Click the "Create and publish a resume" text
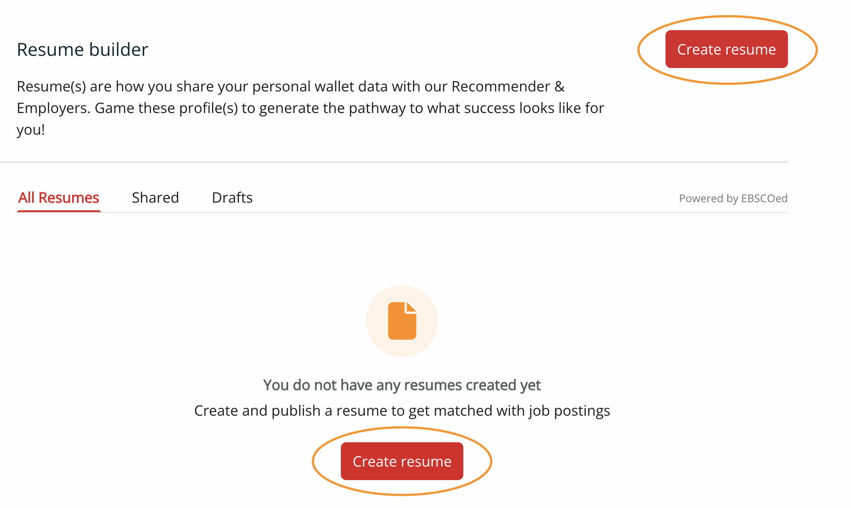This screenshot has width=851, height=508. [x=402, y=411]
